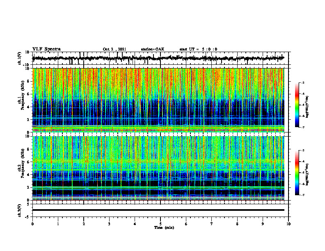Image resolution: width=325 pixels, height=251 pixels.
Task: Click the ch.1 color bar log(PSD) label
Action: (307, 107)
